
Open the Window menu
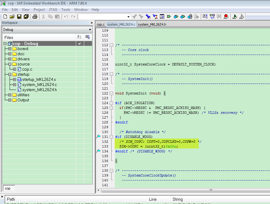point(81,10)
